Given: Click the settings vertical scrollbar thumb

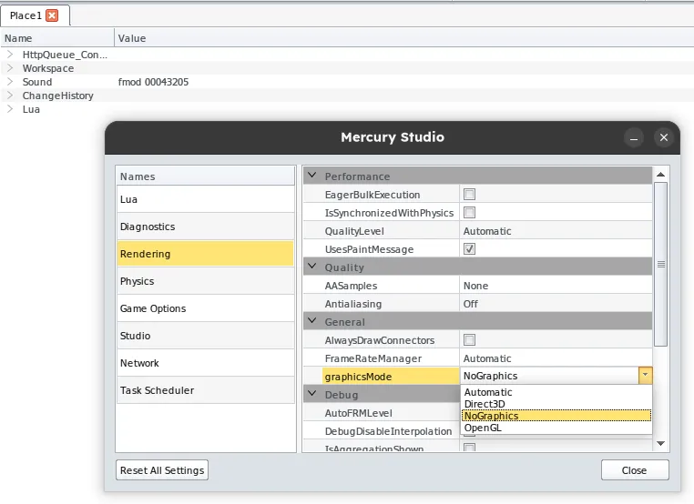Looking at the screenshot, I should coord(661,264).
